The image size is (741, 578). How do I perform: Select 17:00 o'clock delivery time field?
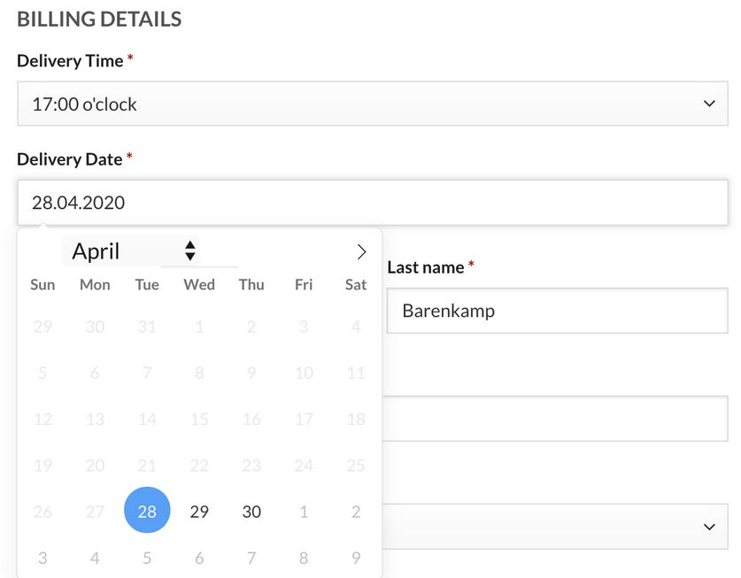[373, 104]
